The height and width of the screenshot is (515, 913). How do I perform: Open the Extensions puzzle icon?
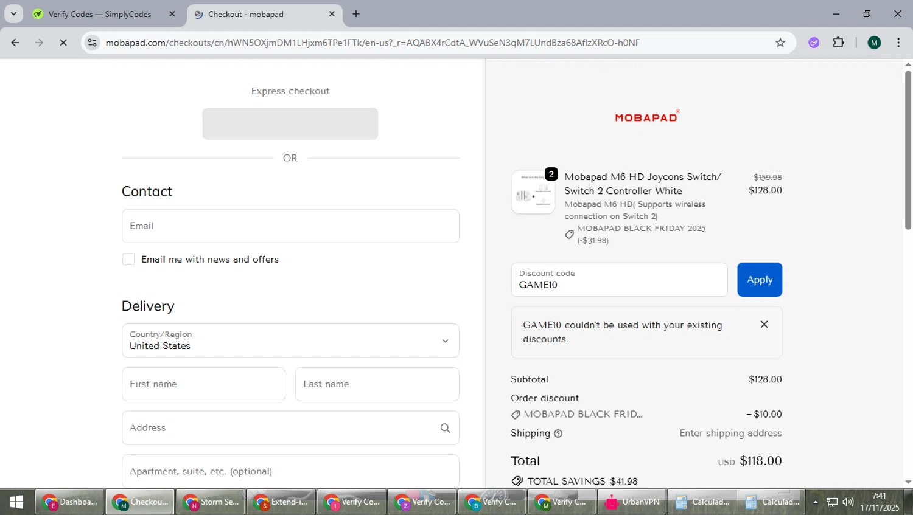tap(839, 43)
